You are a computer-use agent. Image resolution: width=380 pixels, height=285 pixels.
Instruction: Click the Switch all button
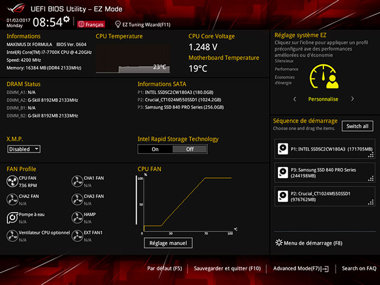pos(356,126)
